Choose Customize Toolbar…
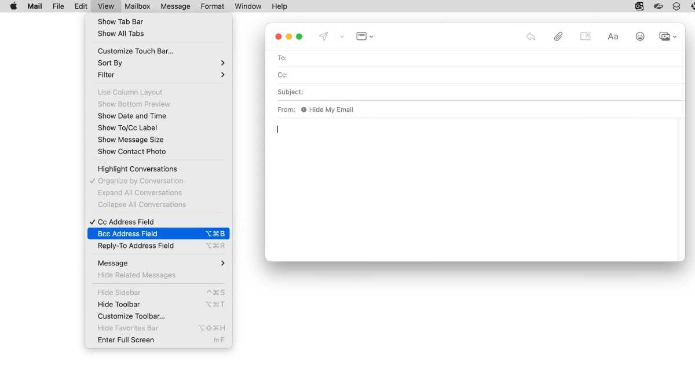Viewport: 695px width, 391px height. point(158,316)
